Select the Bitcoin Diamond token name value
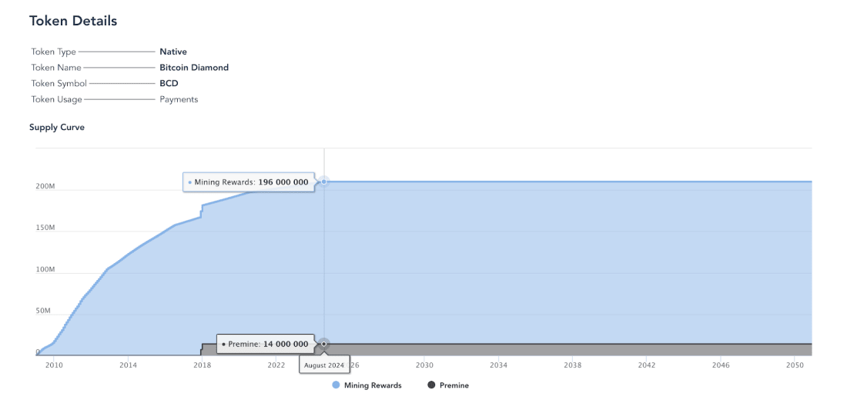This screenshot has width=847, height=400. (194, 68)
